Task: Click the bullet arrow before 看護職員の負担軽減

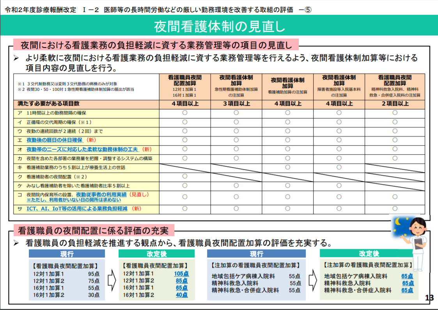Action: pyautogui.click(x=16, y=243)
